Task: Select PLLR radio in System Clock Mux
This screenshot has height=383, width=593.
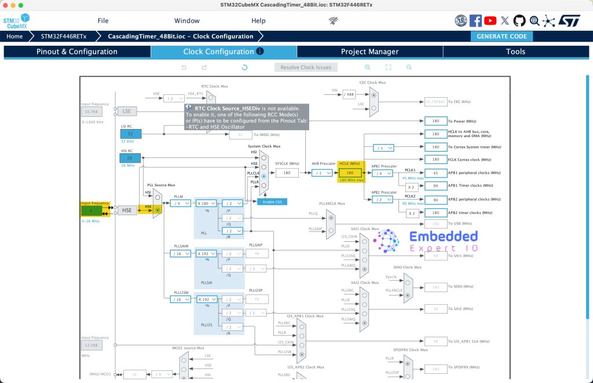Action: [x=264, y=185]
